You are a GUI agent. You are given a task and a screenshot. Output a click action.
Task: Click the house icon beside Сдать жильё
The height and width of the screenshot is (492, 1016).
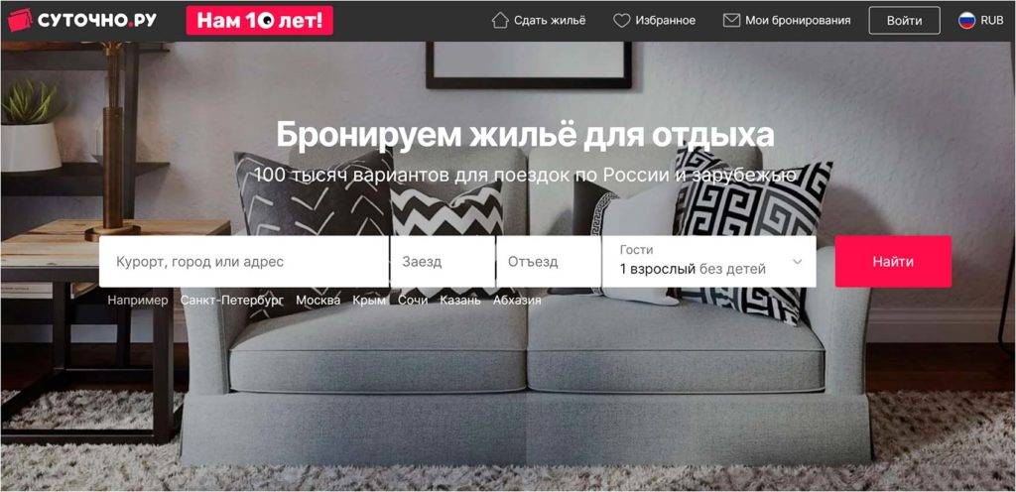pyautogui.click(x=500, y=20)
